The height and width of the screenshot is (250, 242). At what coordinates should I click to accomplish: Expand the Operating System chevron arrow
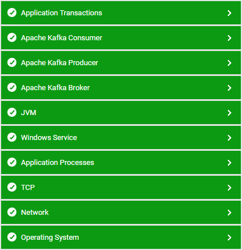[x=230, y=238]
